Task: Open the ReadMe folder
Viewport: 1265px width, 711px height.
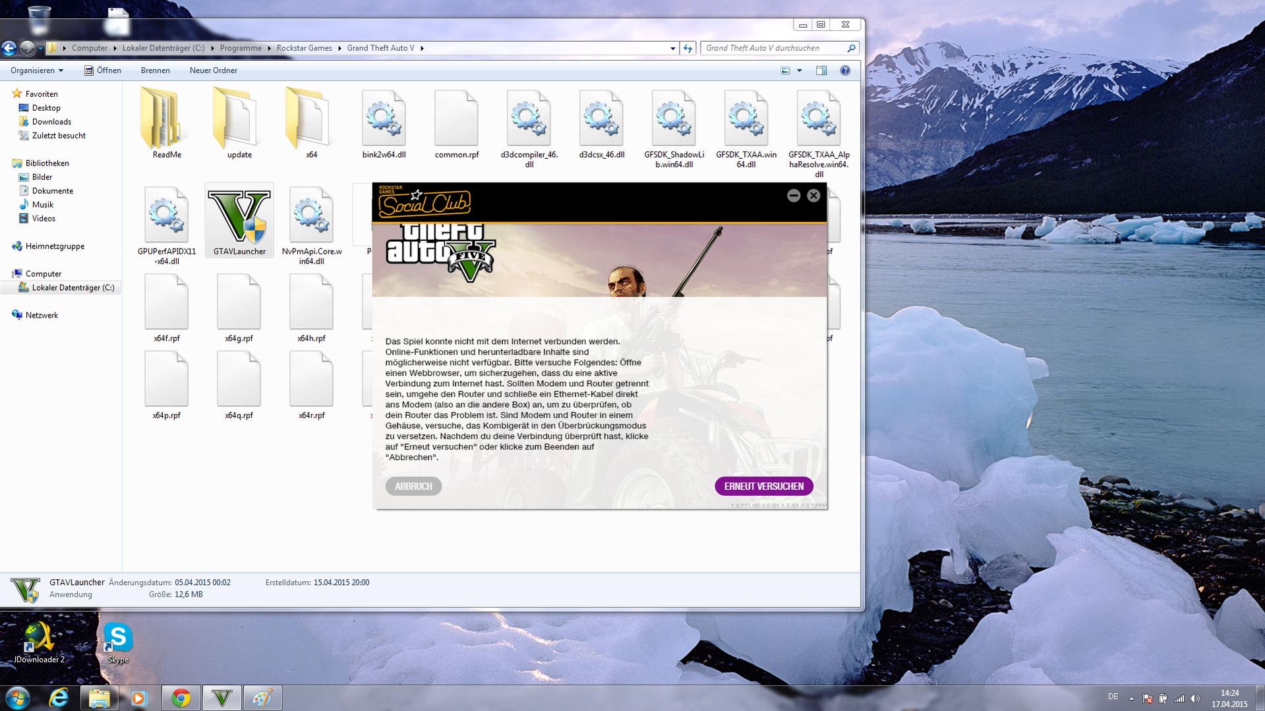Action: [x=166, y=124]
